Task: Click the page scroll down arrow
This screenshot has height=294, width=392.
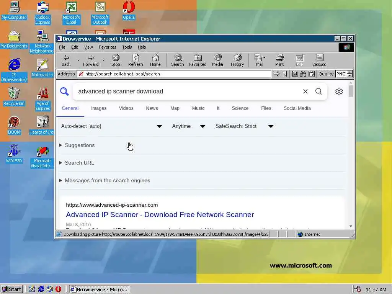Action: 351,226
